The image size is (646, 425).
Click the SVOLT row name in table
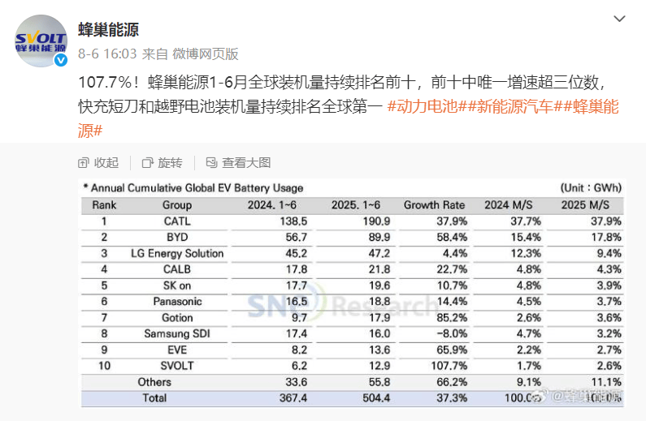pyautogui.click(x=176, y=365)
